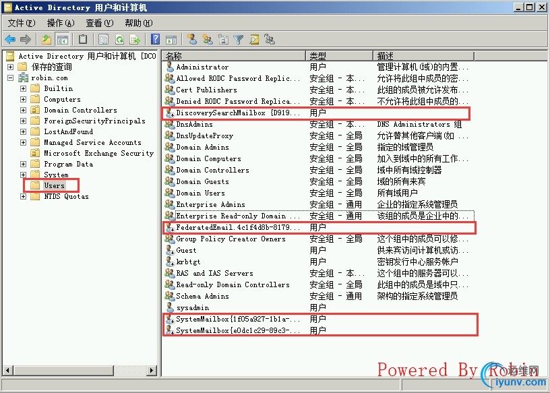Go up one level folder icon
This screenshot has width=550, height=393.
pyautogui.click(x=47, y=39)
